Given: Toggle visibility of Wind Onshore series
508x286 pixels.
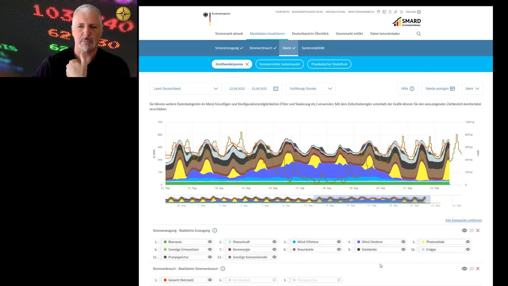Looking at the screenshot, I should (403, 242).
